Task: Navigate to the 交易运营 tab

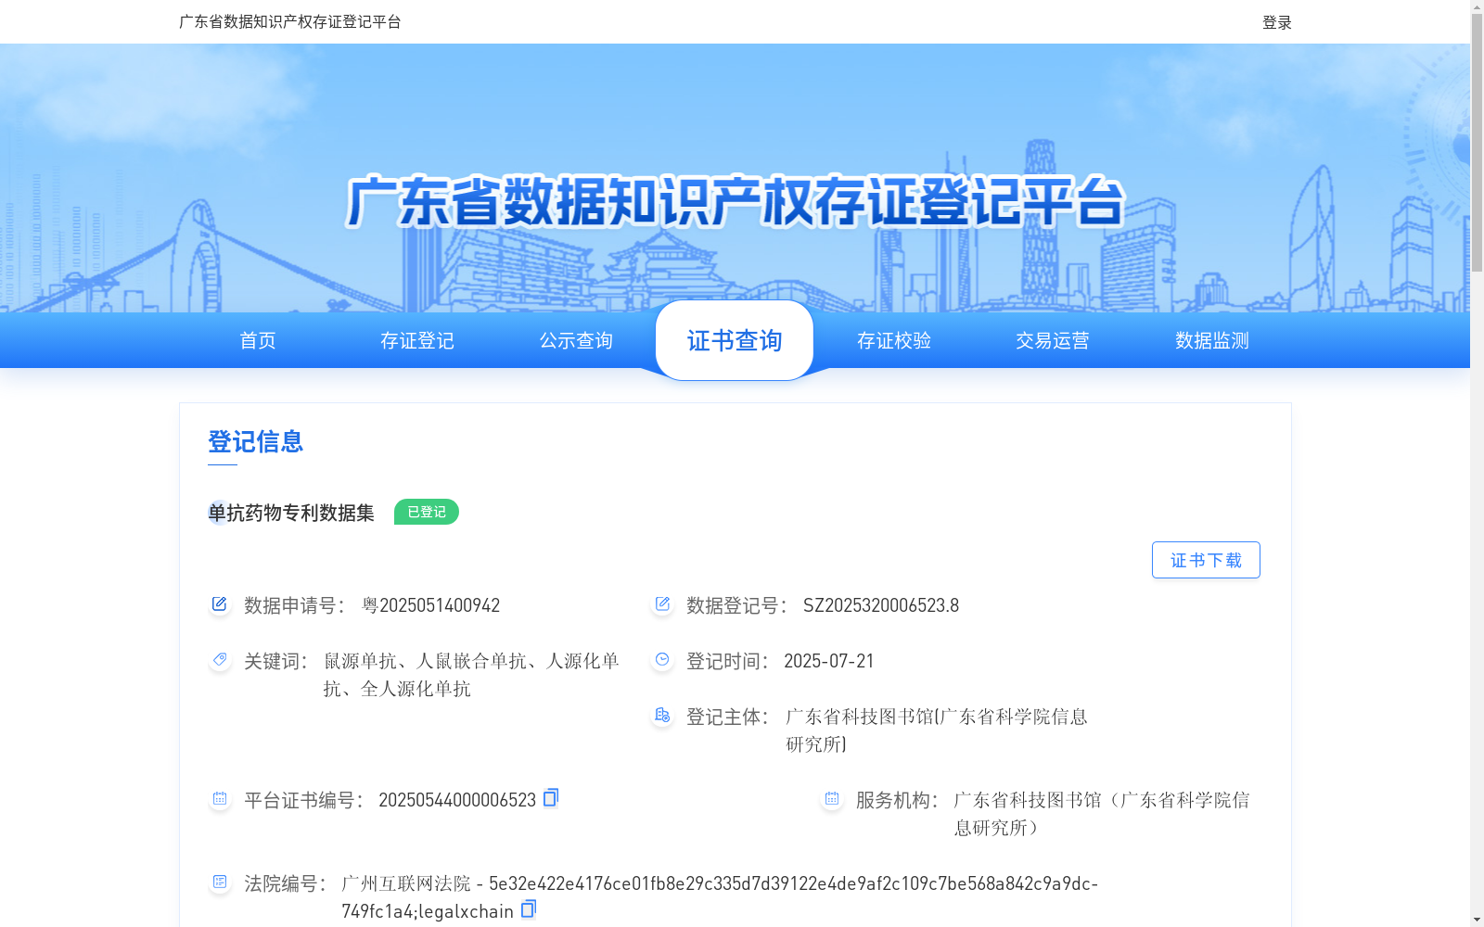Action: [1053, 340]
